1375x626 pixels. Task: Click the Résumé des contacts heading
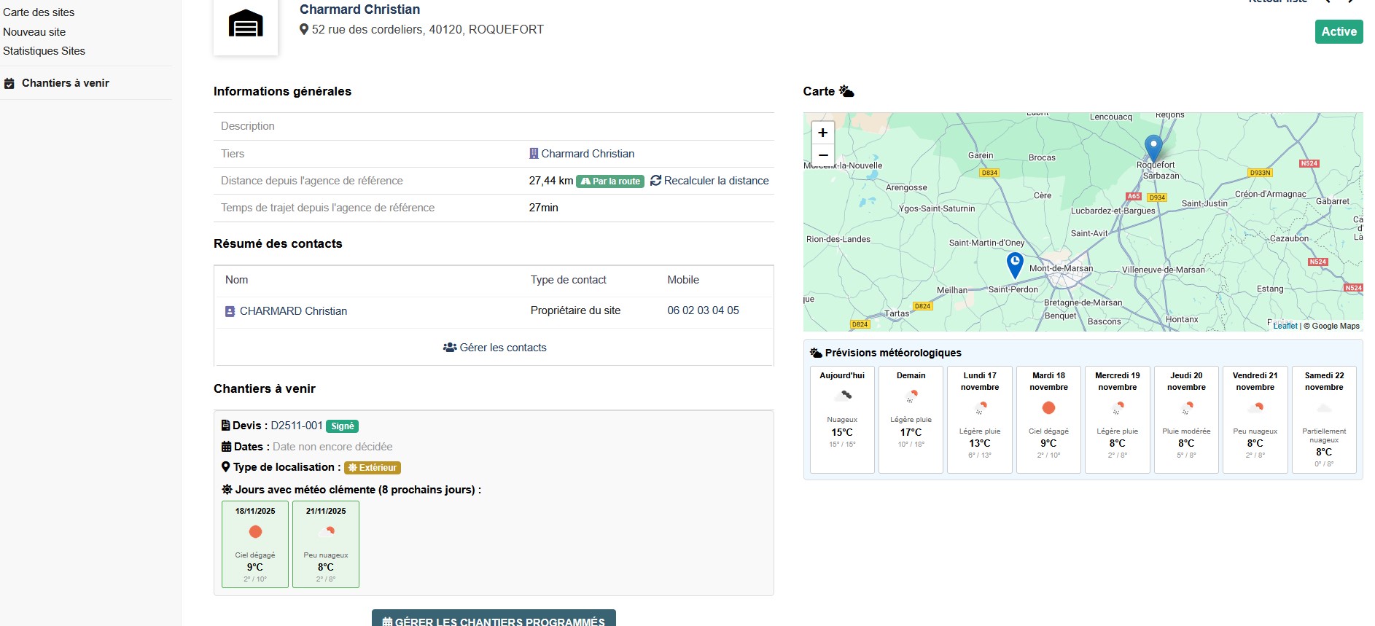tap(278, 243)
